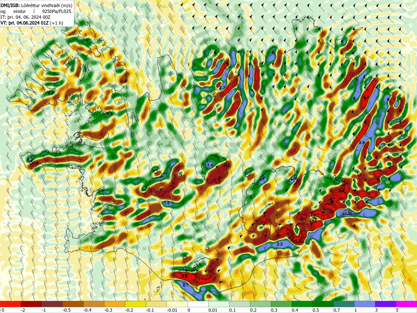Select the lightest green legend swatch between 0.01 and 0.1
417x313 pixels.
tap(219, 304)
